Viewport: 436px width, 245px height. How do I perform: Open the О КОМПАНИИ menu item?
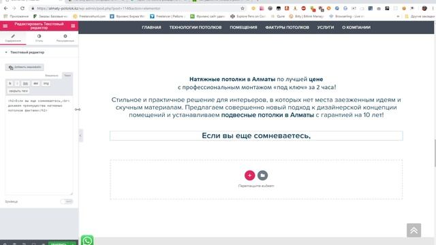pos(356,27)
